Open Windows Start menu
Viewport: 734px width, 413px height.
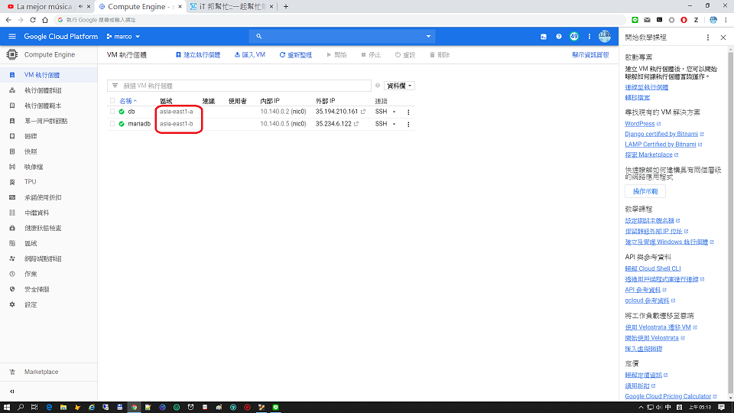(7, 408)
